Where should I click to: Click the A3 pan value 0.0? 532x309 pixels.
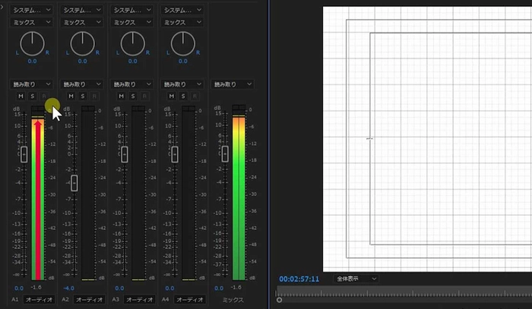click(x=133, y=61)
